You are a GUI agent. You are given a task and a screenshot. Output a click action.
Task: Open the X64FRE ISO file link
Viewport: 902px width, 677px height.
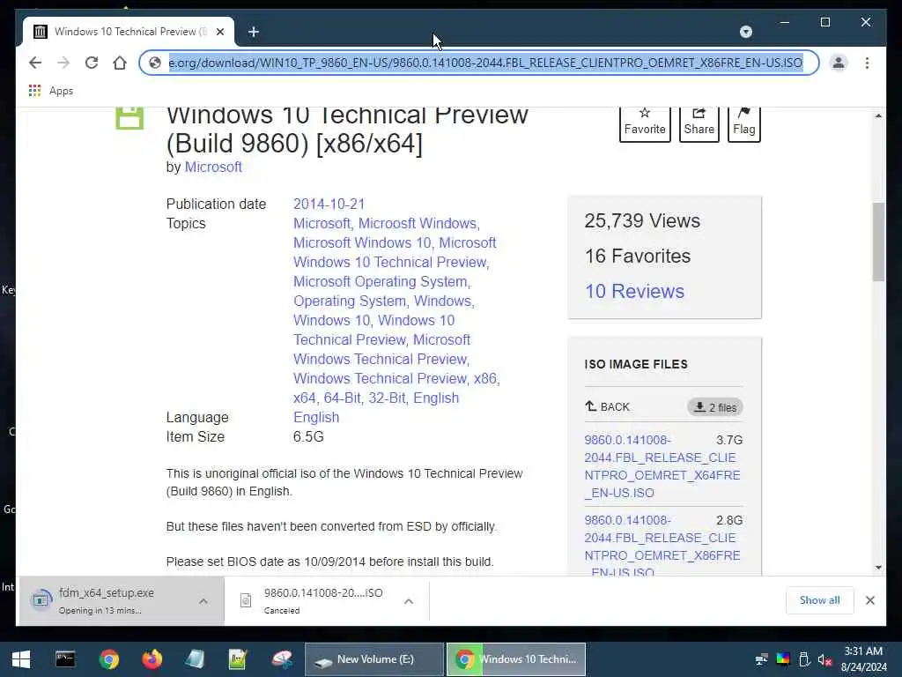click(662, 466)
